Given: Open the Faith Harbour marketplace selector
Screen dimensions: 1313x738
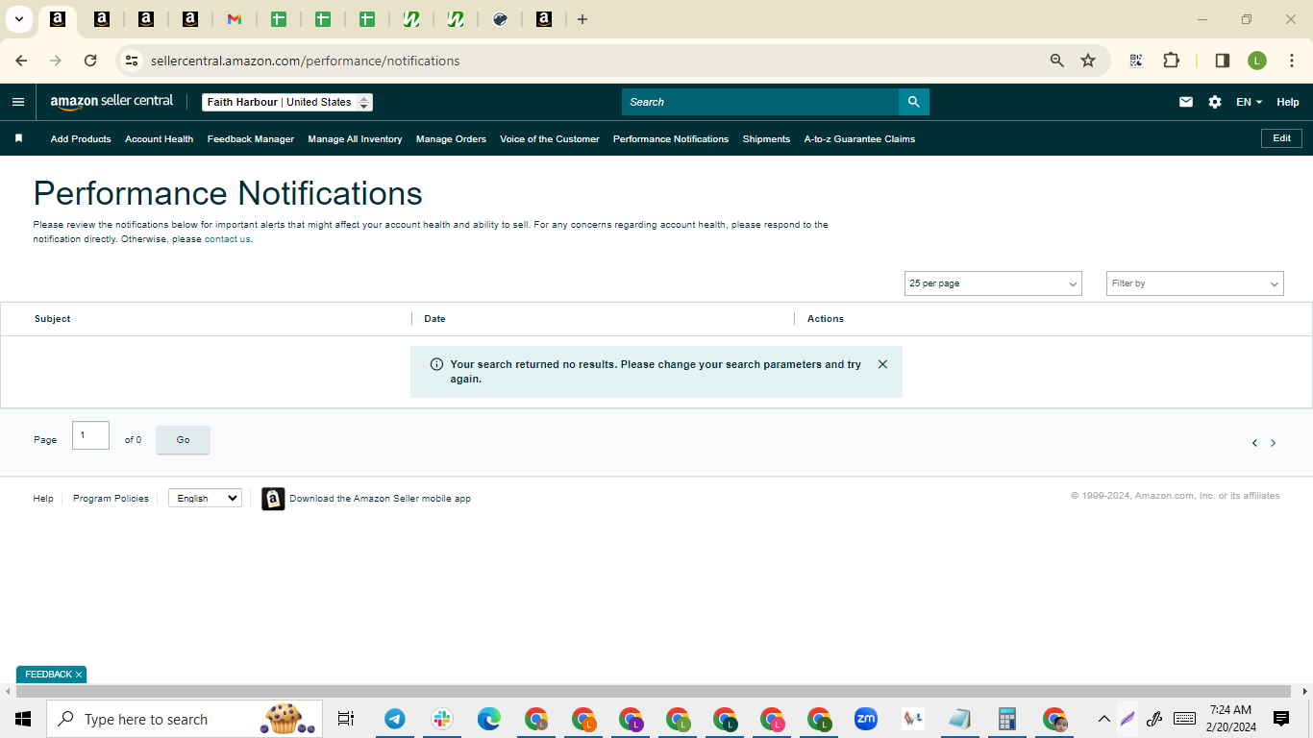Looking at the screenshot, I should 287,102.
